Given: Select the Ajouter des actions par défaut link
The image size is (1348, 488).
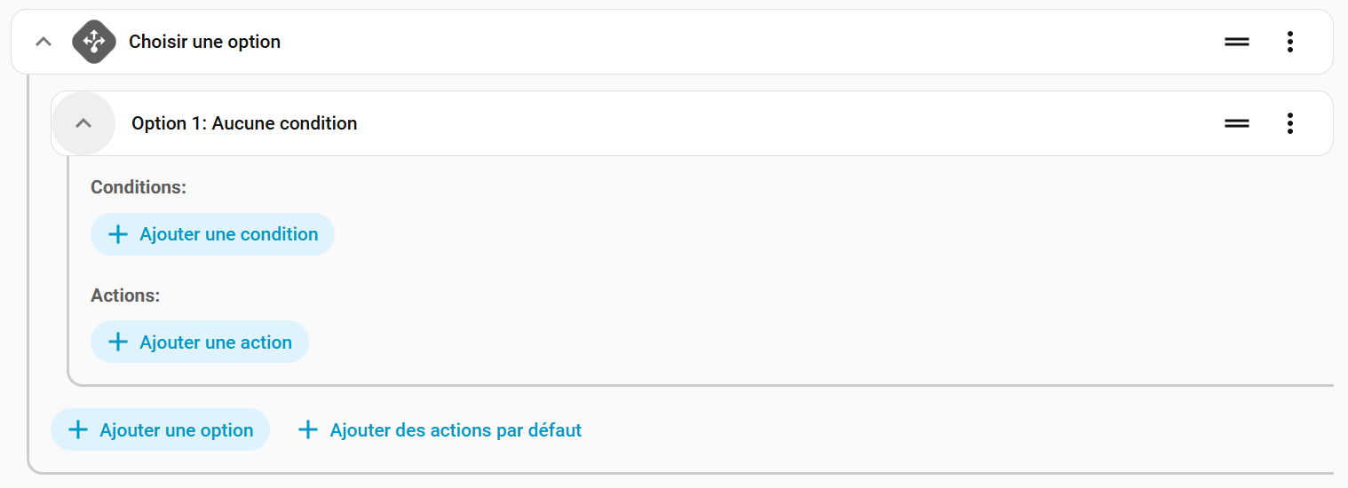Looking at the screenshot, I should click(x=456, y=430).
